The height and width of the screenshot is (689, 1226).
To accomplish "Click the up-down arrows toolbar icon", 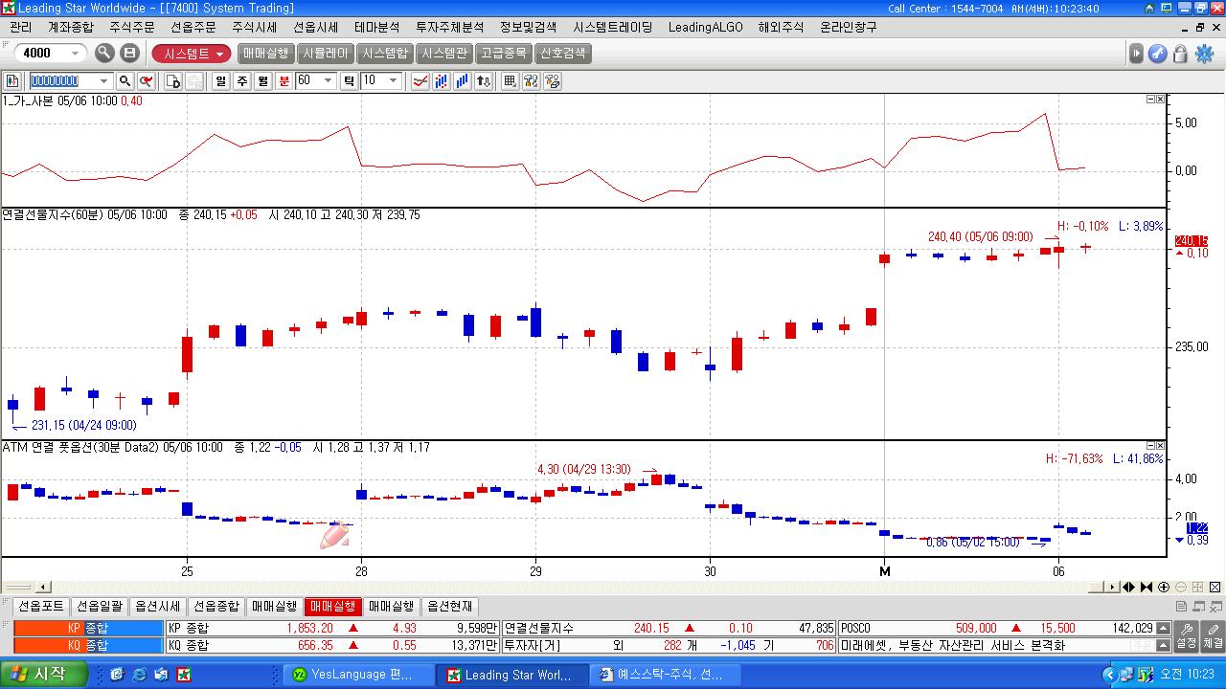I will [x=484, y=81].
